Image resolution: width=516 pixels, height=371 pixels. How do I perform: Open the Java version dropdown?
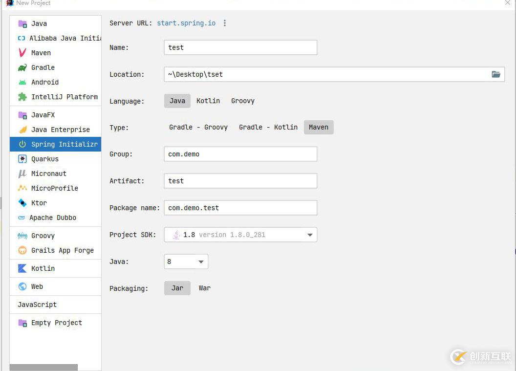[186, 262]
